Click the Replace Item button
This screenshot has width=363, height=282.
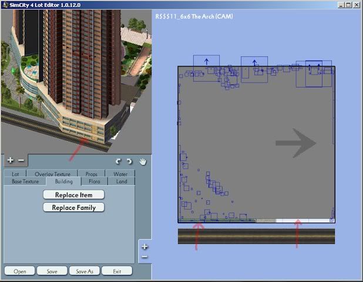[73, 194]
